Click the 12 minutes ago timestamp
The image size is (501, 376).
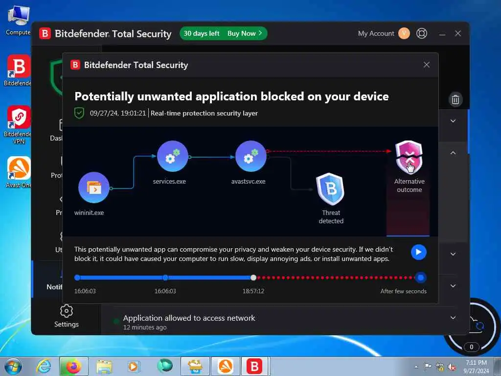(145, 328)
